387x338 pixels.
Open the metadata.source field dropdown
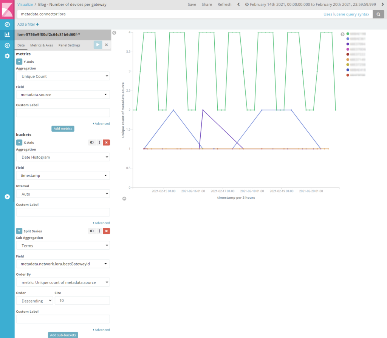tap(63, 95)
